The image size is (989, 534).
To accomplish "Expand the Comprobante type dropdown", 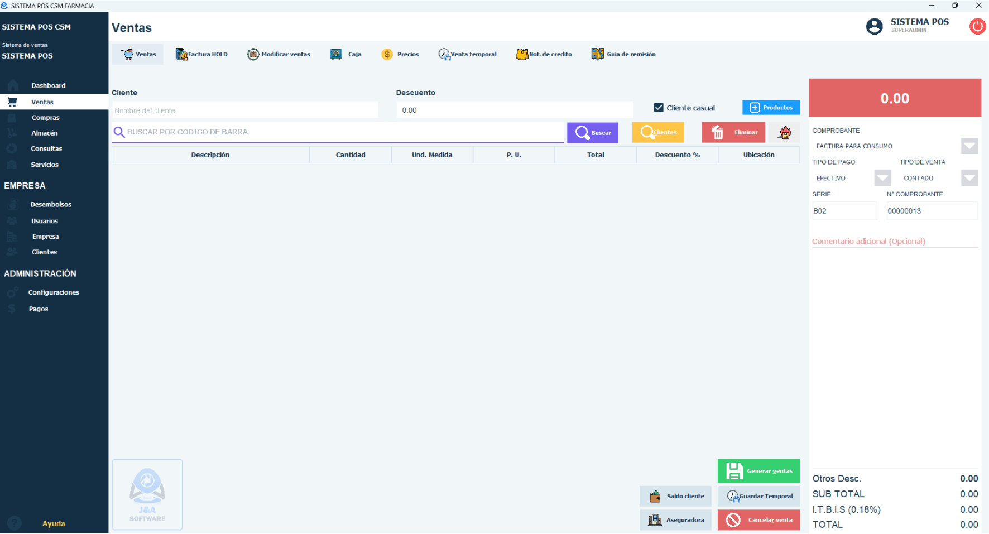I will [969, 146].
